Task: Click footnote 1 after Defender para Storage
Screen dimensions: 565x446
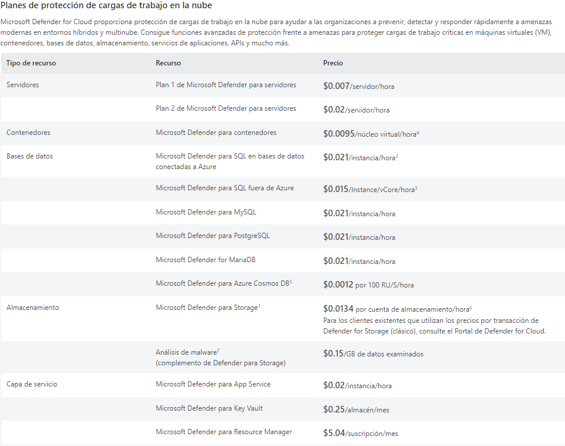Action: pos(260,306)
